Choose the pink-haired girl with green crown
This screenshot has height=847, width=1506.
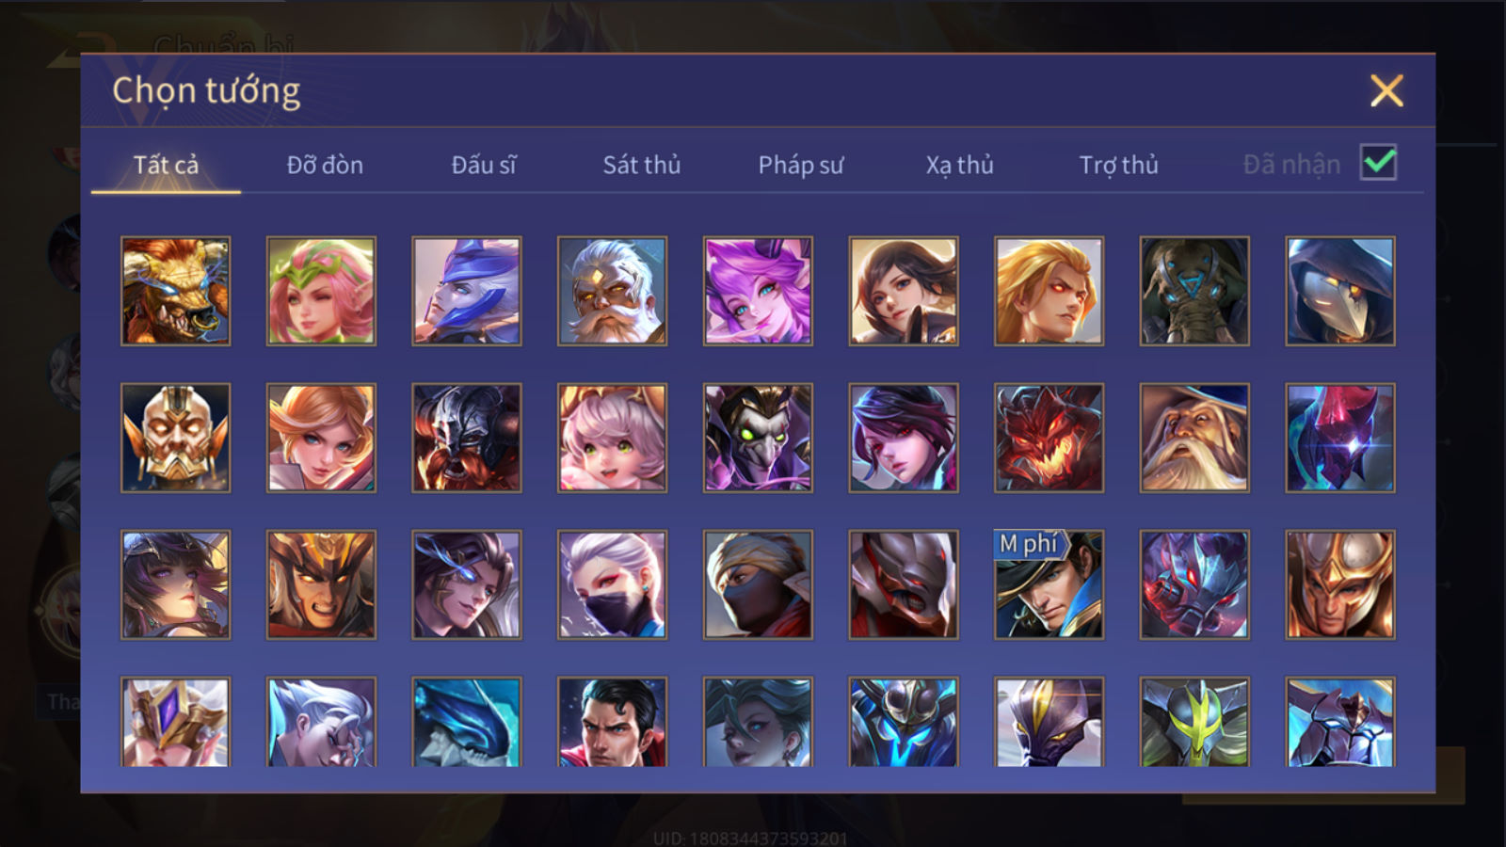321,291
